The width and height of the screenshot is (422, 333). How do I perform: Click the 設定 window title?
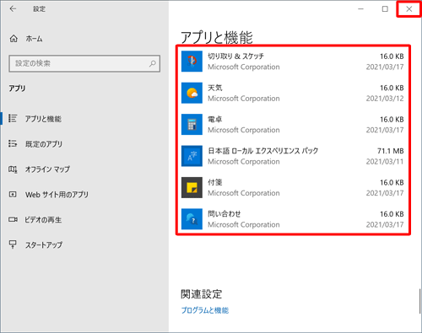pos(39,9)
